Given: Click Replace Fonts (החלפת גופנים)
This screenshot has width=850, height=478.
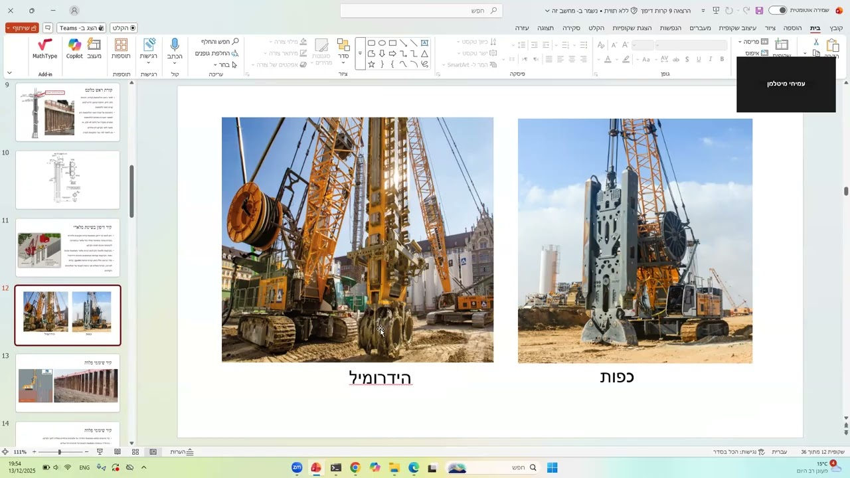Looking at the screenshot, I should (217, 53).
